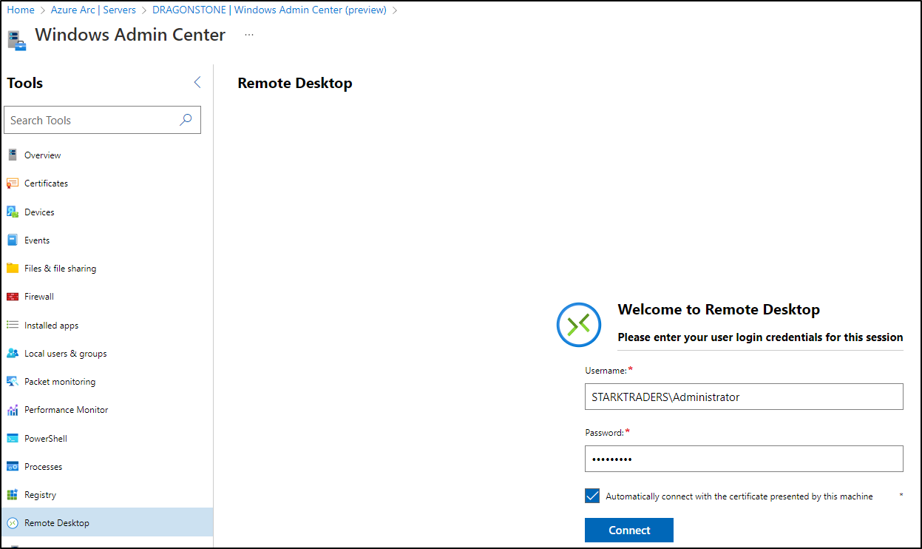This screenshot has height=549, width=922.
Task: Click the Local users & groups icon
Action: click(12, 354)
